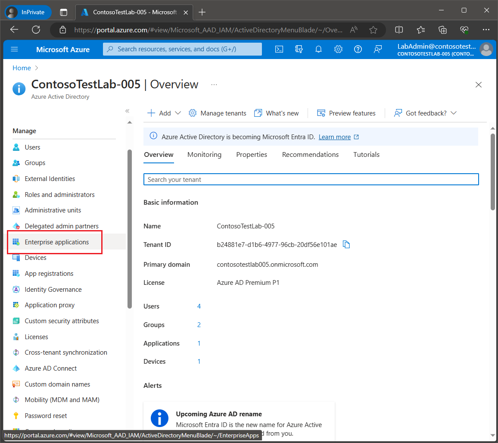The height and width of the screenshot is (443, 498).
Task: Select the ContosoTestLab-005 browser tab
Action: tap(134, 12)
